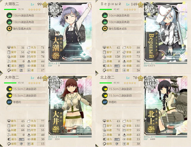
Task: Open the 北上 torpedo cruiser card
Action: tap(166, 106)
